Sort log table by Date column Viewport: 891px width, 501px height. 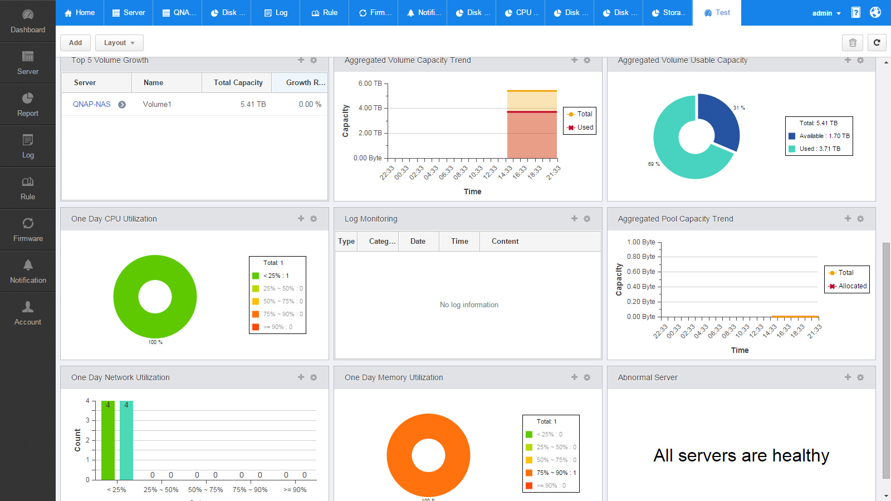[x=418, y=242]
